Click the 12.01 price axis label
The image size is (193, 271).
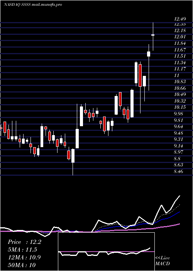tap(180, 37)
